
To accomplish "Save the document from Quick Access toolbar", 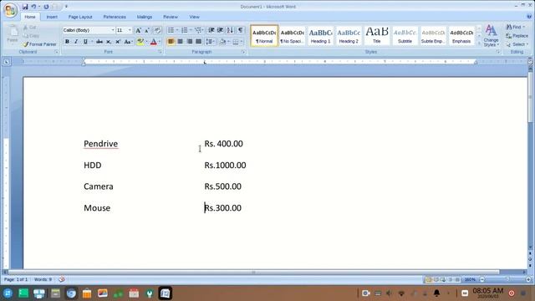I will point(25,7).
